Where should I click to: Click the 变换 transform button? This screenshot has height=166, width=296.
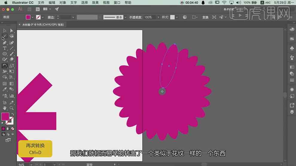tap(205, 17)
